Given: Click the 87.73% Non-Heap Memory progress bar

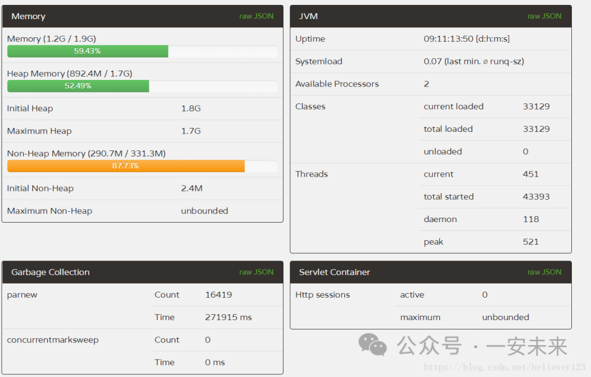Looking at the screenshot, I should 142,166.
